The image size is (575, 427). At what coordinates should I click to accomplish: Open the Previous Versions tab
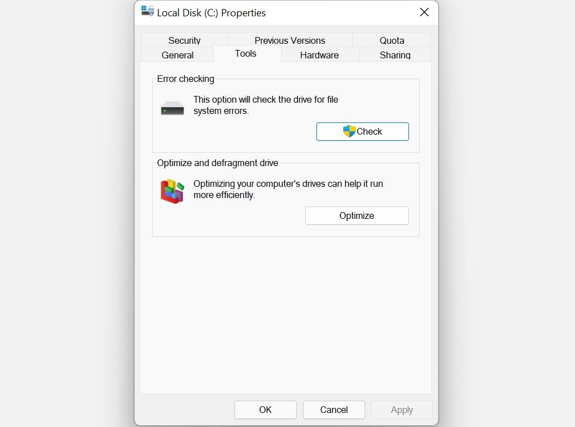289,40
